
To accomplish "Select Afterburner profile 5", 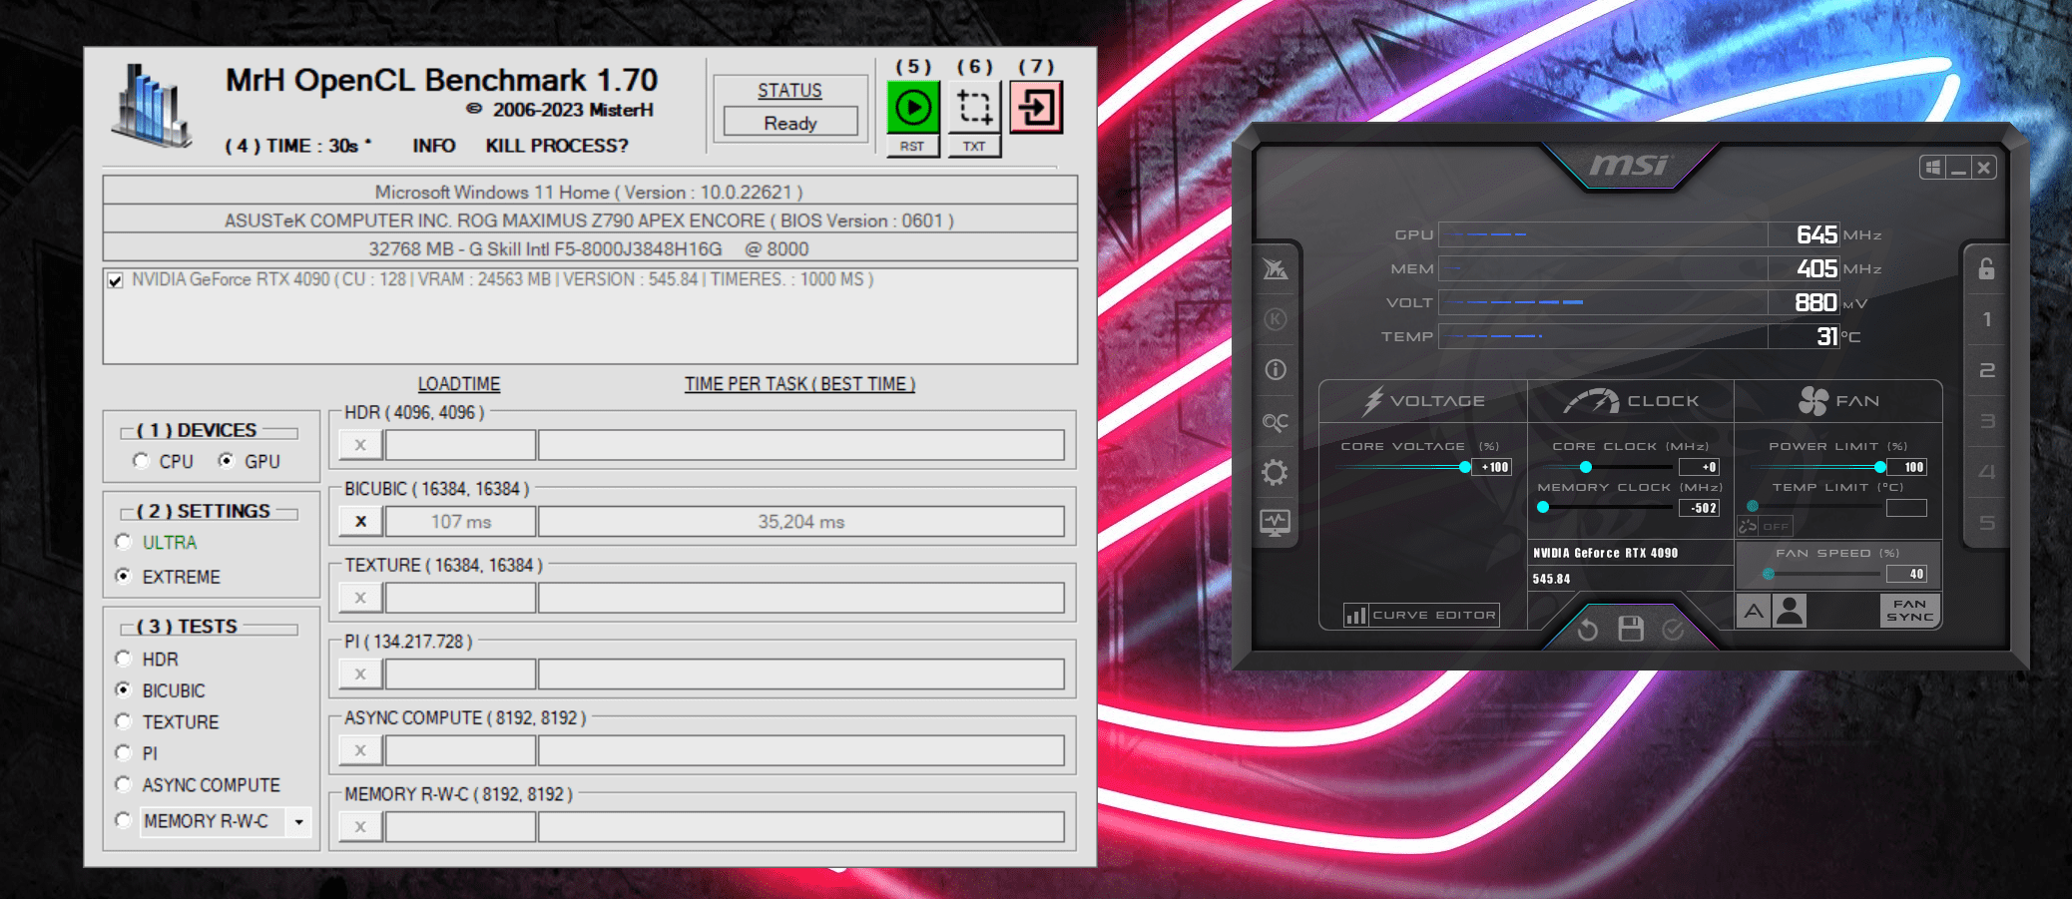I will click(x=1986, y=523).
